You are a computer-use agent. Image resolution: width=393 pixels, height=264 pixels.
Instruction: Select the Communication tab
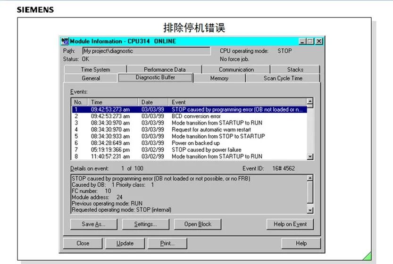pos(236,69)
